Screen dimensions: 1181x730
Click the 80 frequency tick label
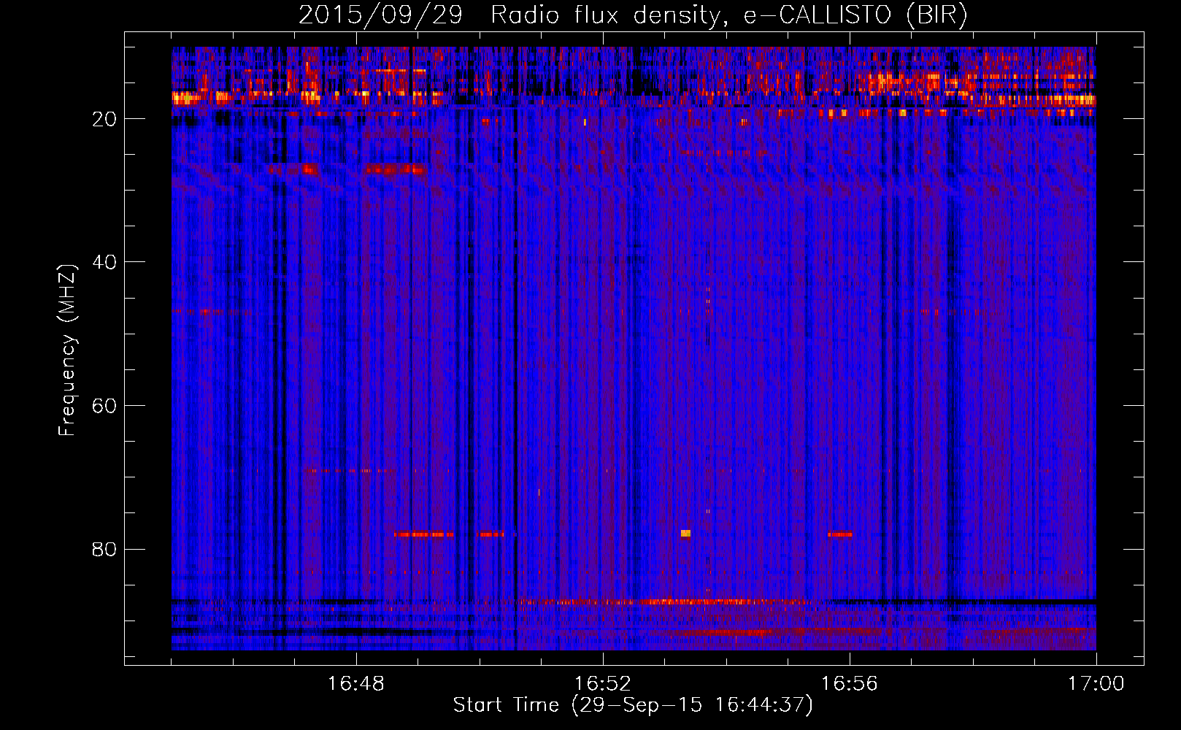(104, 549)
